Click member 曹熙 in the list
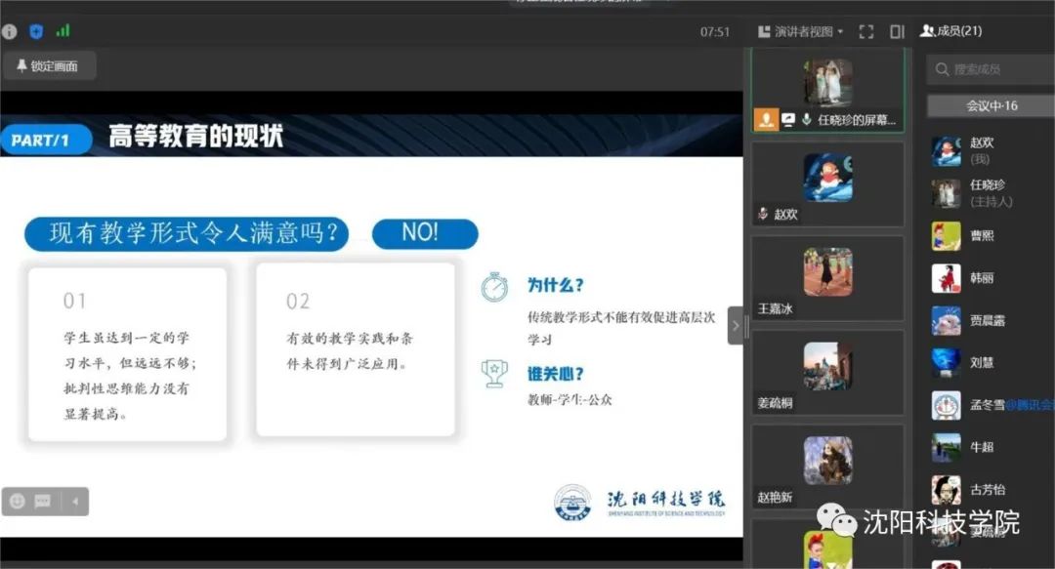The width and height of the screenshot is (1055, 569). (982, 236)
